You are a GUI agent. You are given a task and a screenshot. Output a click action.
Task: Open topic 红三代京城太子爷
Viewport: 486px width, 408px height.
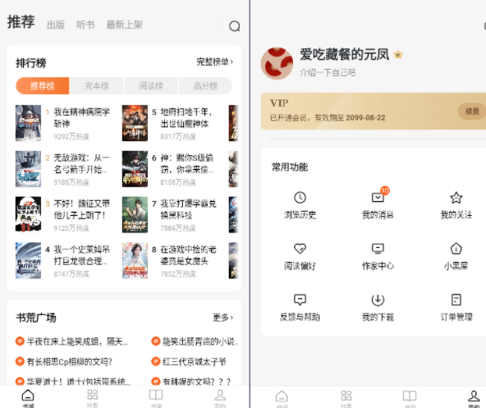pos(189,361)
